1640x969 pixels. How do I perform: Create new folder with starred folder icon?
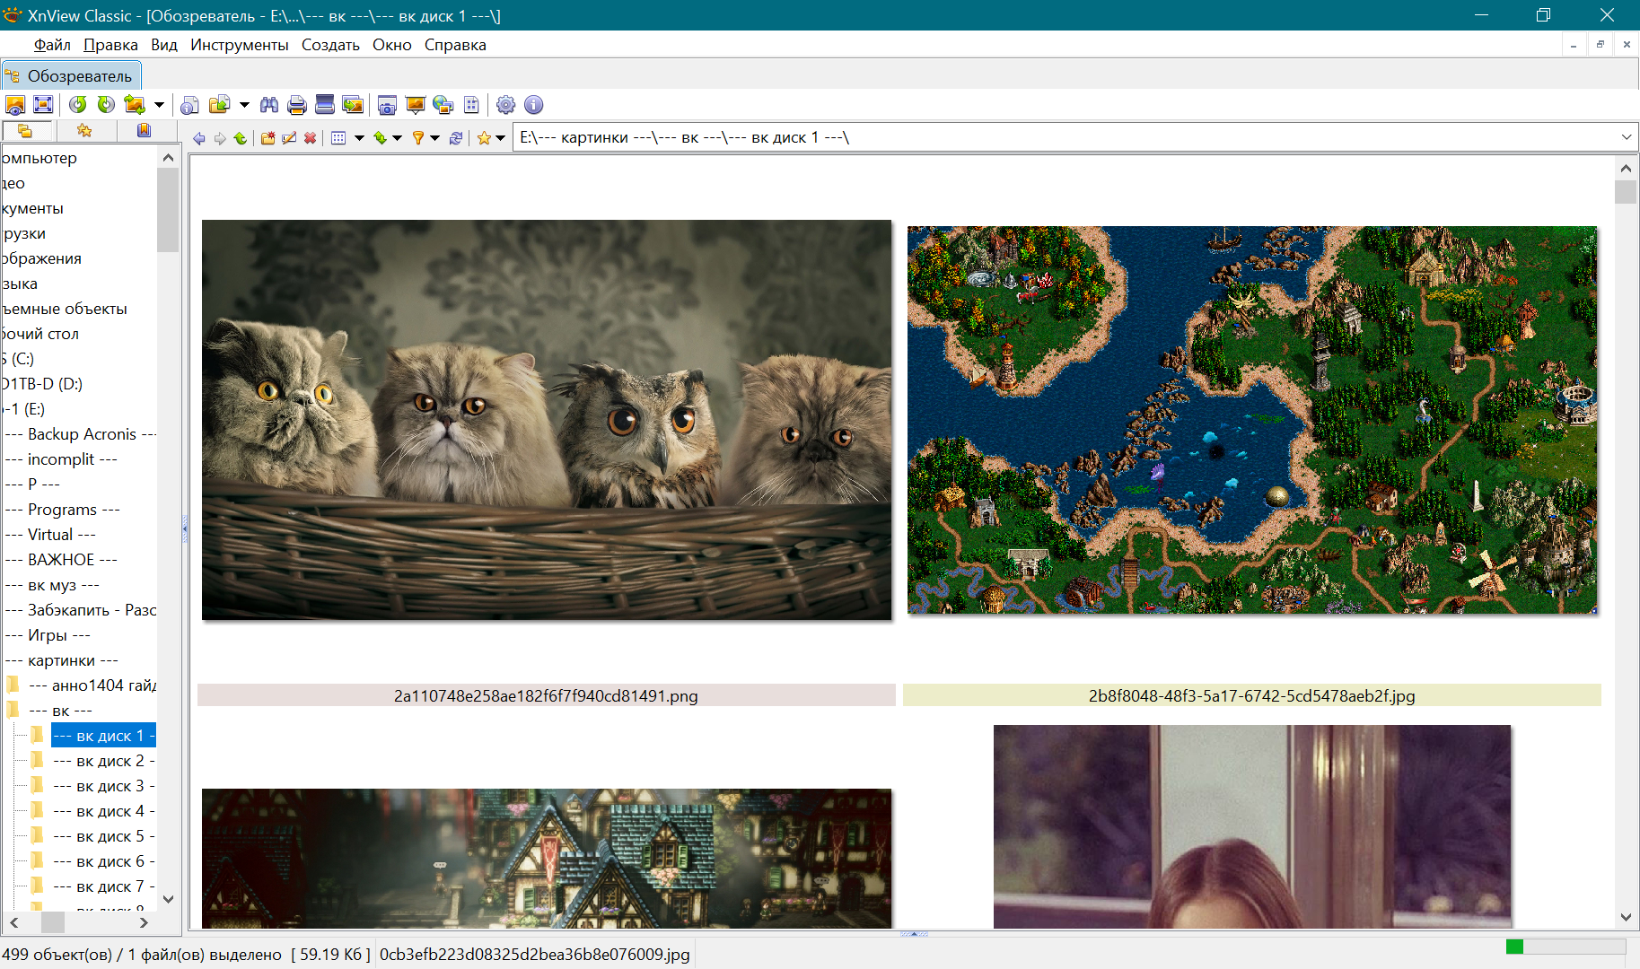267,138
